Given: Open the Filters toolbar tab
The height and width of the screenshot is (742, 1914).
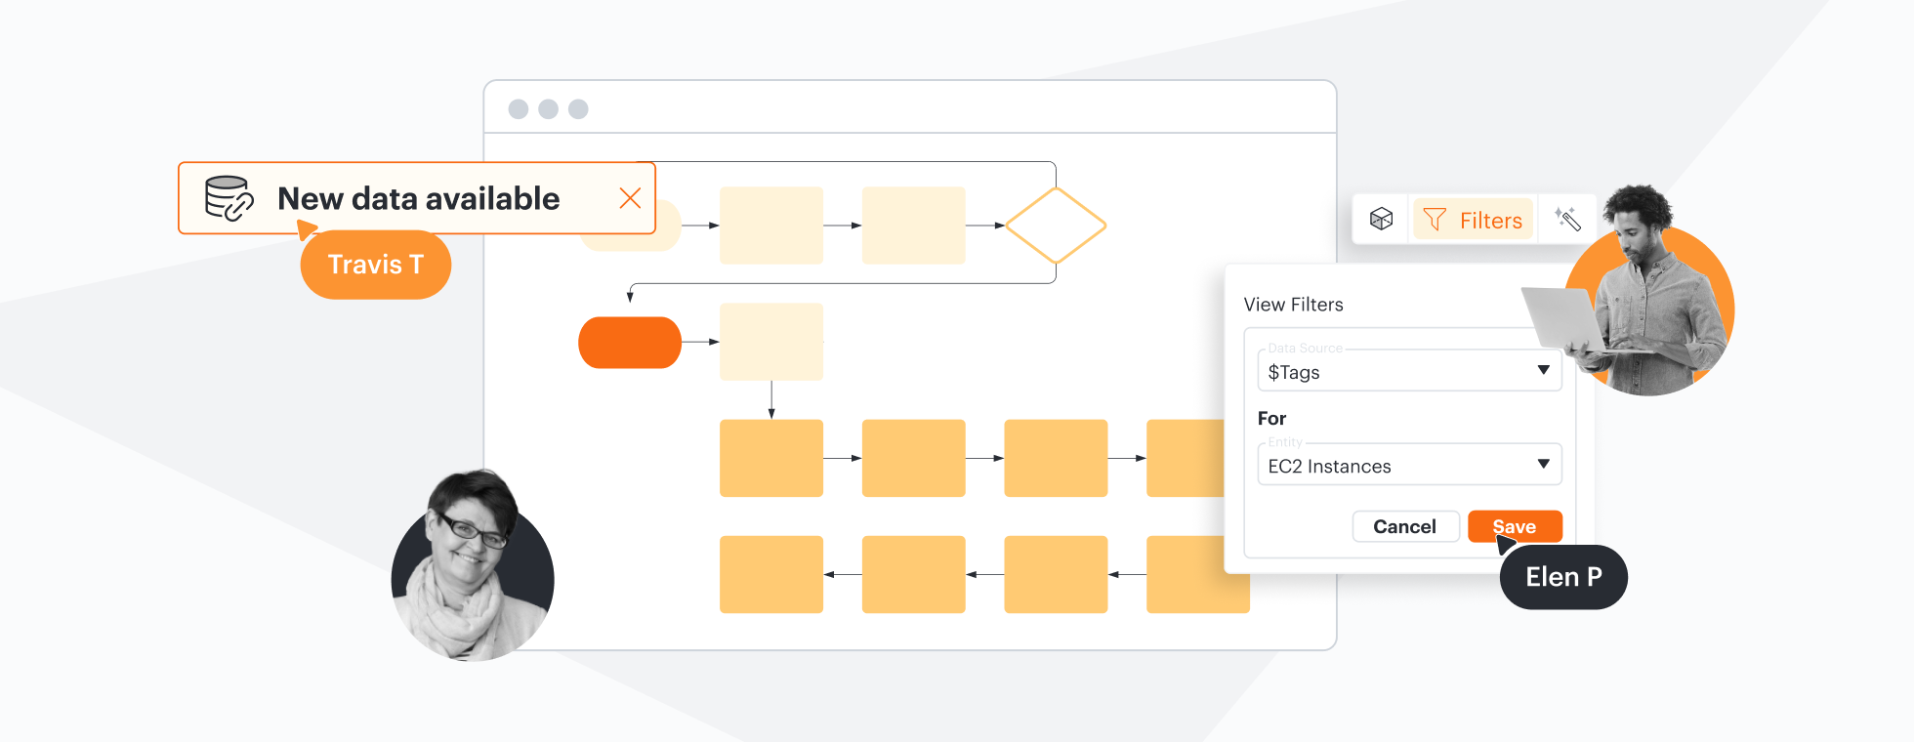Looking at the screenshot, I should click(1474, 220).
